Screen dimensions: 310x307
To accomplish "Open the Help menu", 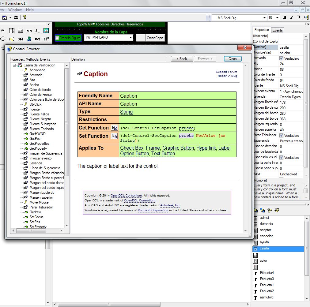I will click(30, 10).
